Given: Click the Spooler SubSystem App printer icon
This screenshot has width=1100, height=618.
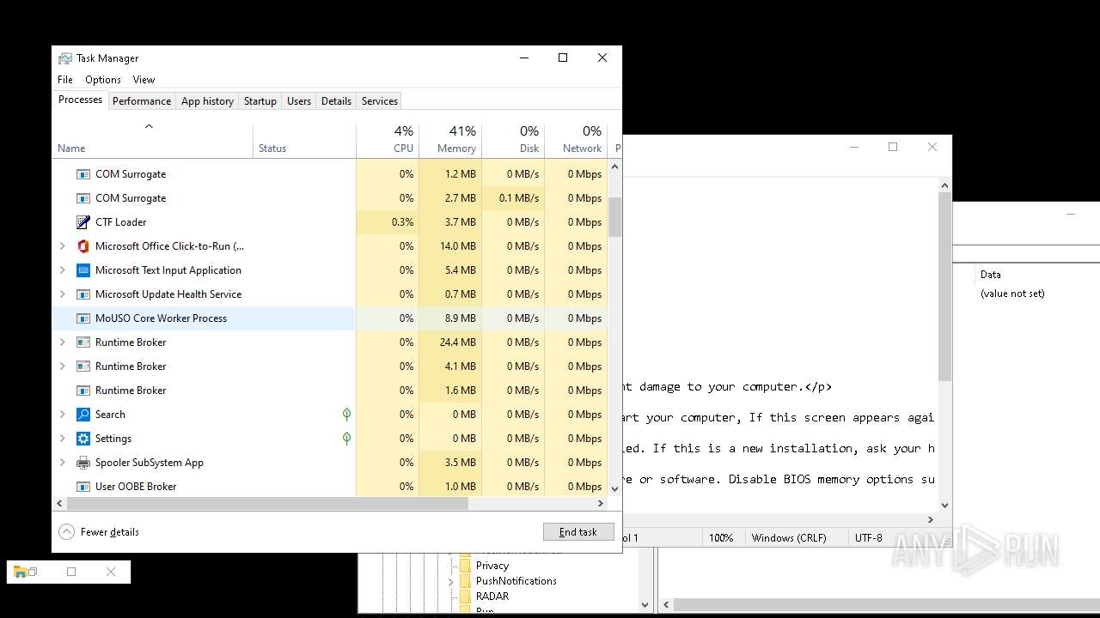Looking at the screenshot, I should tap(83, 463).
